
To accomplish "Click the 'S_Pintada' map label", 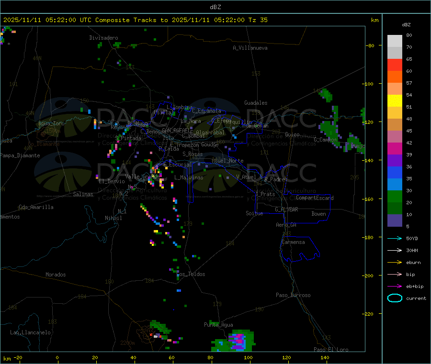I will pos(128,138).
